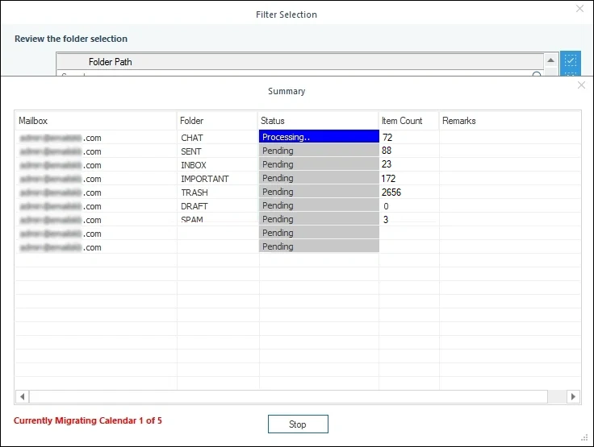Screen dimensions: 594x447
Task: Click the Pending status for SENT
Action: coord(319,151)
